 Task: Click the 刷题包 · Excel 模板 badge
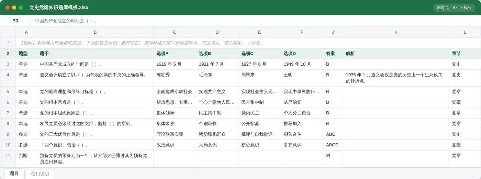(454, 8)
